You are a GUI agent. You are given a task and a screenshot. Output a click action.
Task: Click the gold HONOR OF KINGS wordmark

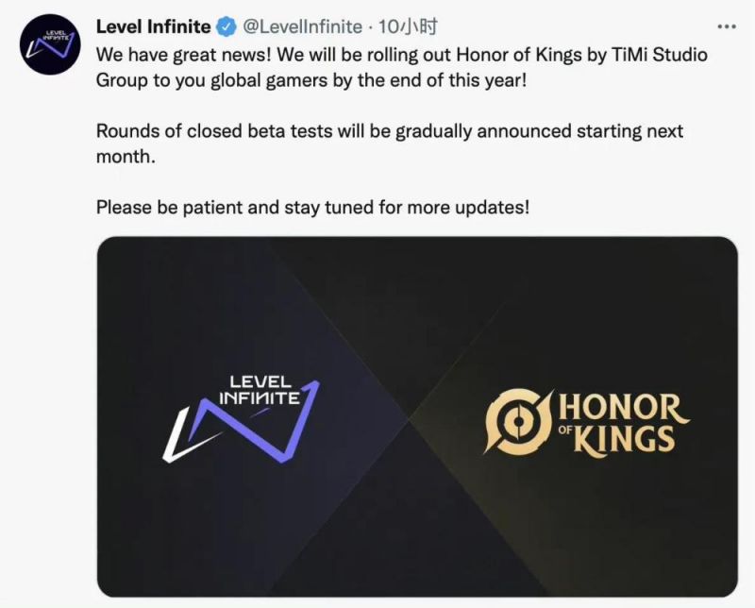coord(619,424)
